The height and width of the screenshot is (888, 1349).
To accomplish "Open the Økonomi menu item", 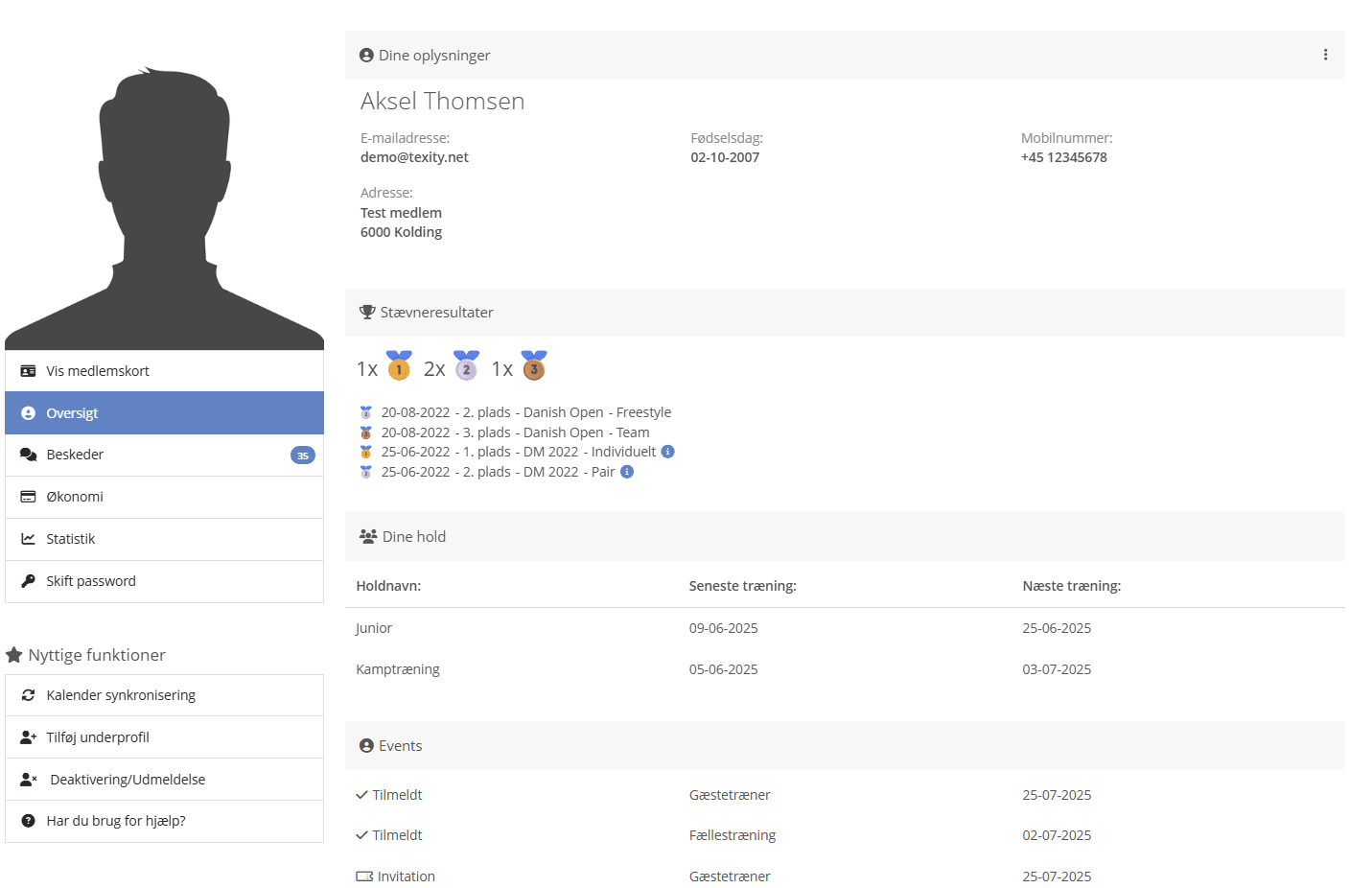I will click(164, 497).
